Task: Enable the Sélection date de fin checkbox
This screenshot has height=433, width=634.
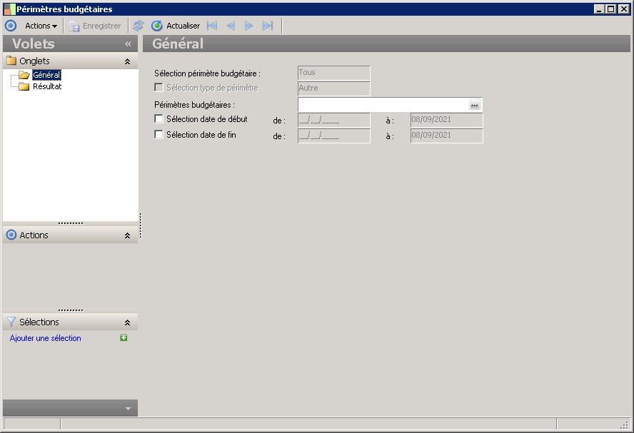Action: click(x=159, y=135)
